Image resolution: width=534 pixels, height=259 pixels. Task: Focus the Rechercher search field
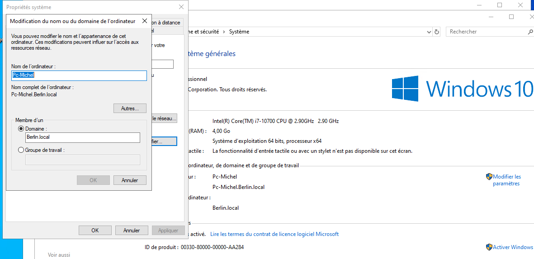tap(486, 32)
